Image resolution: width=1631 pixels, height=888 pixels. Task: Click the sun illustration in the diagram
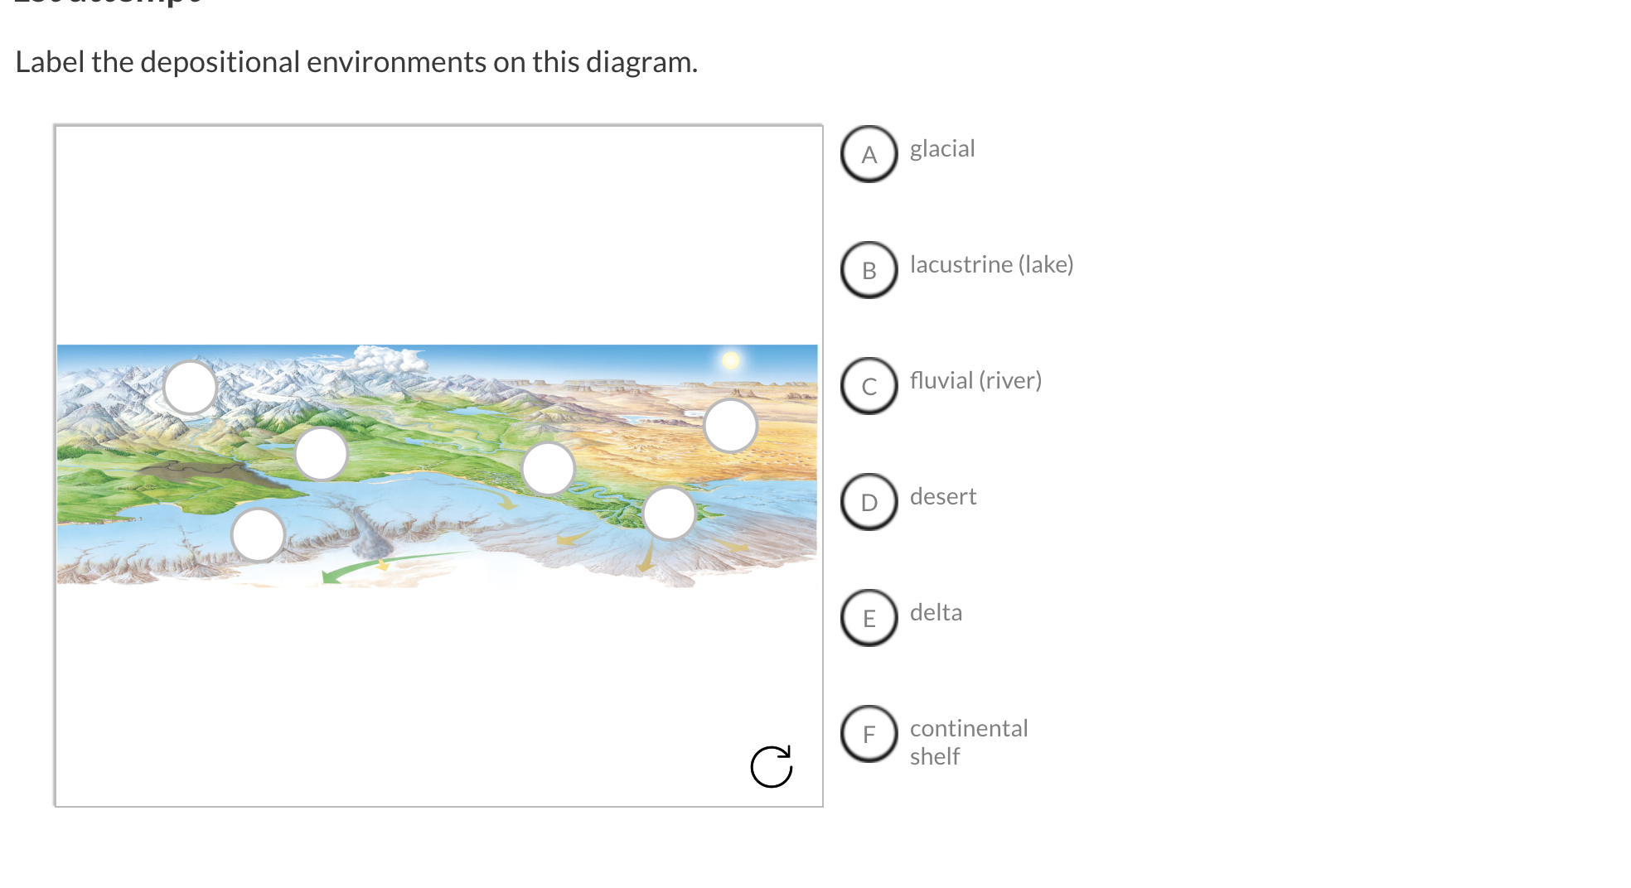(730, 358)
